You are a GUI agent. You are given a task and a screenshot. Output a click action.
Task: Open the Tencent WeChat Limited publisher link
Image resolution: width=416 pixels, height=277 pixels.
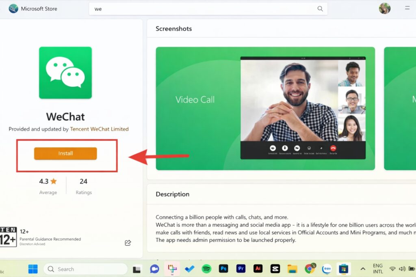pyautogui.click(x=99, y=129)
